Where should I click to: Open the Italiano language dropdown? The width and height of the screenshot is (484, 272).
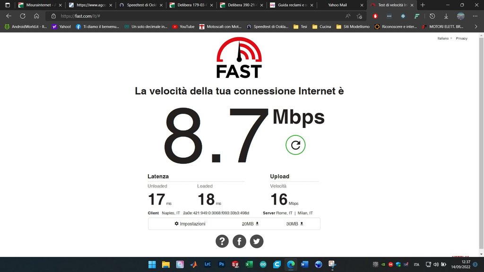[444, 38]
